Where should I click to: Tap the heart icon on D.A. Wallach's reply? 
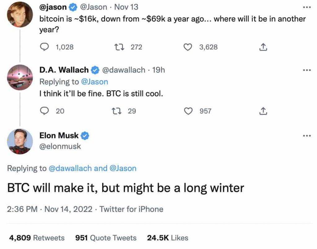point(188,111)
